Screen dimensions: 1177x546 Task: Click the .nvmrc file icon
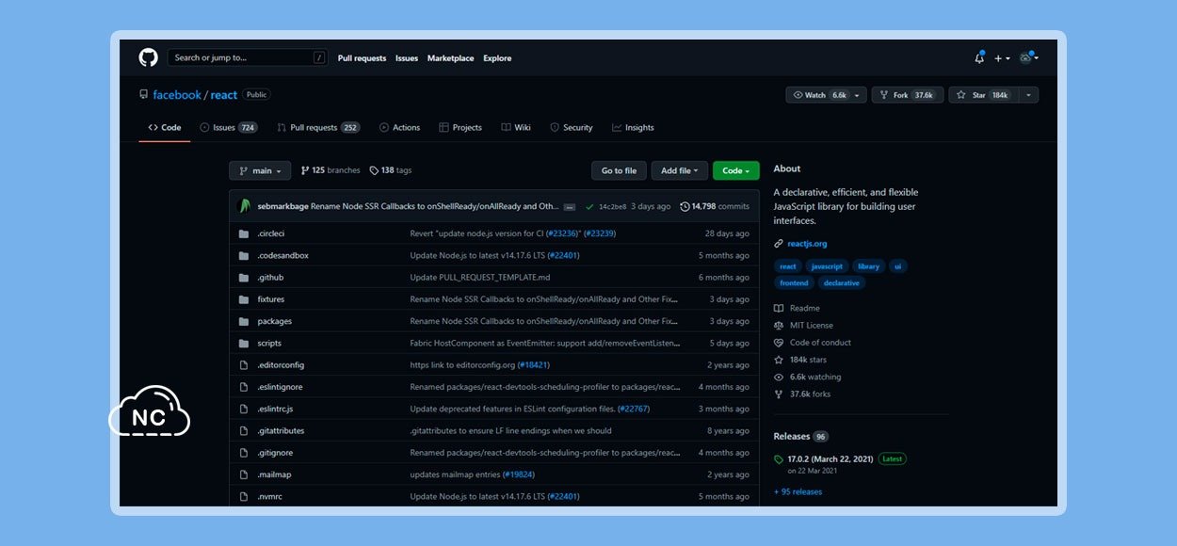click(244, 496)
